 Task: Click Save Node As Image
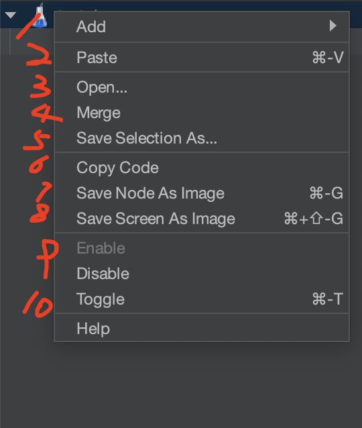pos(202,193)
